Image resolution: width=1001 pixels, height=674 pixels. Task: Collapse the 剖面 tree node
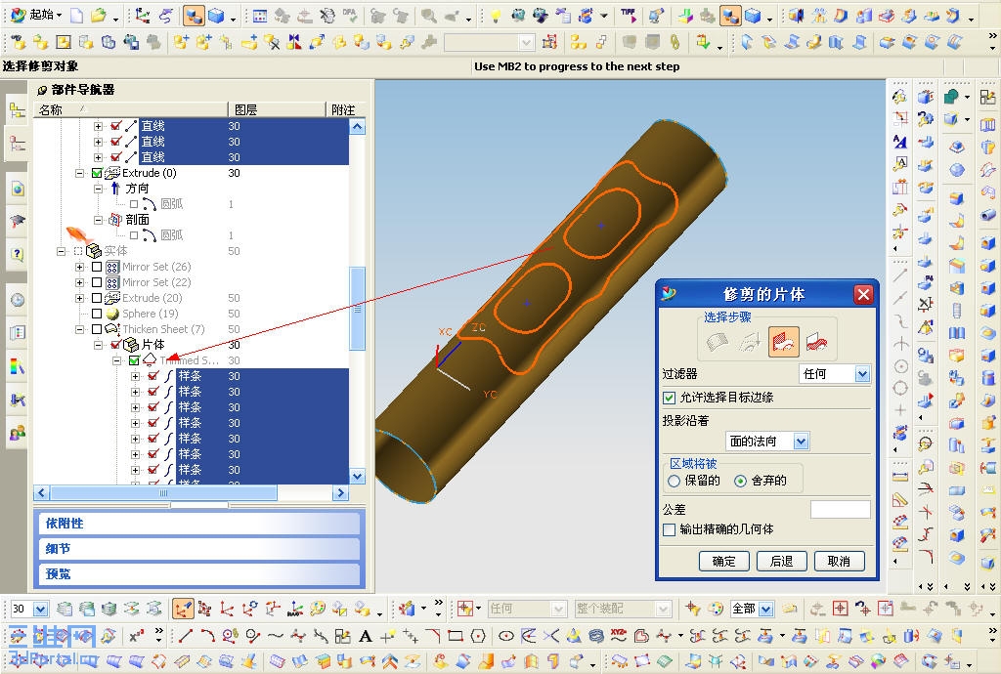99,220
